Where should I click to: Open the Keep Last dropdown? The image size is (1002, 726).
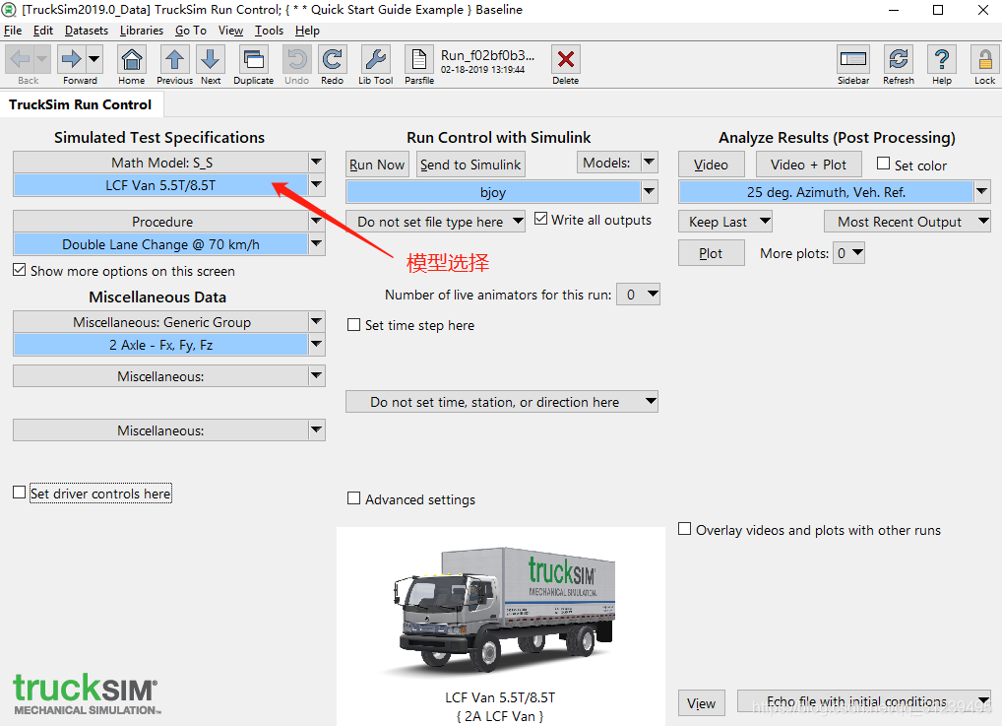tap(725, 222)
